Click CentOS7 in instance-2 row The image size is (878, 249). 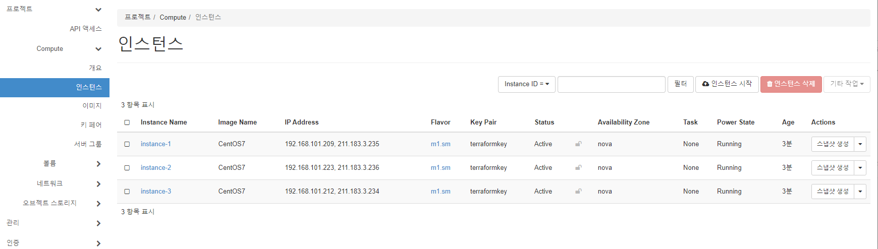pyautogui.click(x=232, y=168)
